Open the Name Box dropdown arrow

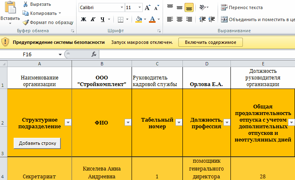tap(60, 55)
